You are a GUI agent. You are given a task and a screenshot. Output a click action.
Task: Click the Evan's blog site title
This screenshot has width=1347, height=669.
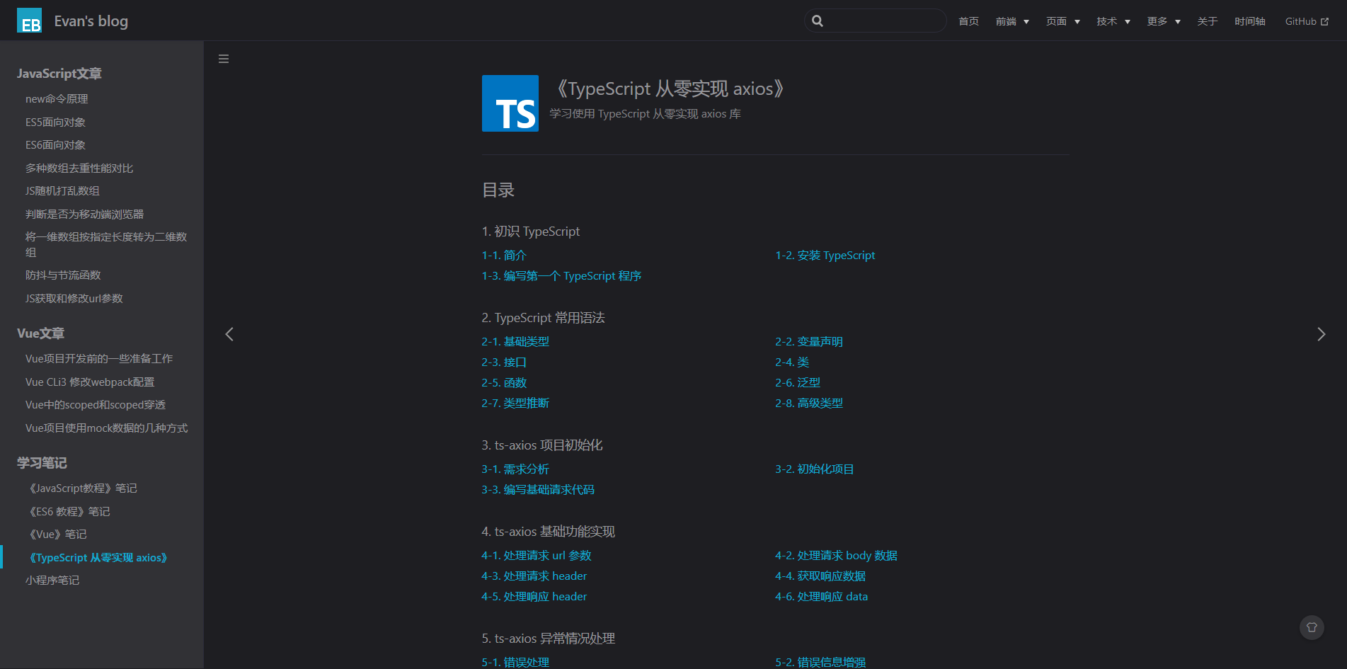pos(91,21)
